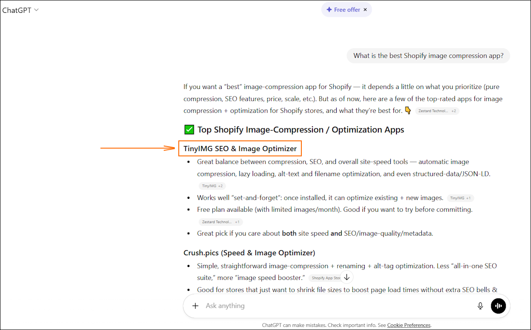Click the Ask anything input field

pos(310,306)
